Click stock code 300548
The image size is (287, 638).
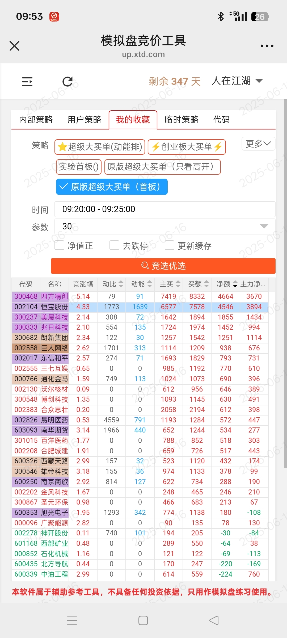pyautogui.click(x=26, y=399)
